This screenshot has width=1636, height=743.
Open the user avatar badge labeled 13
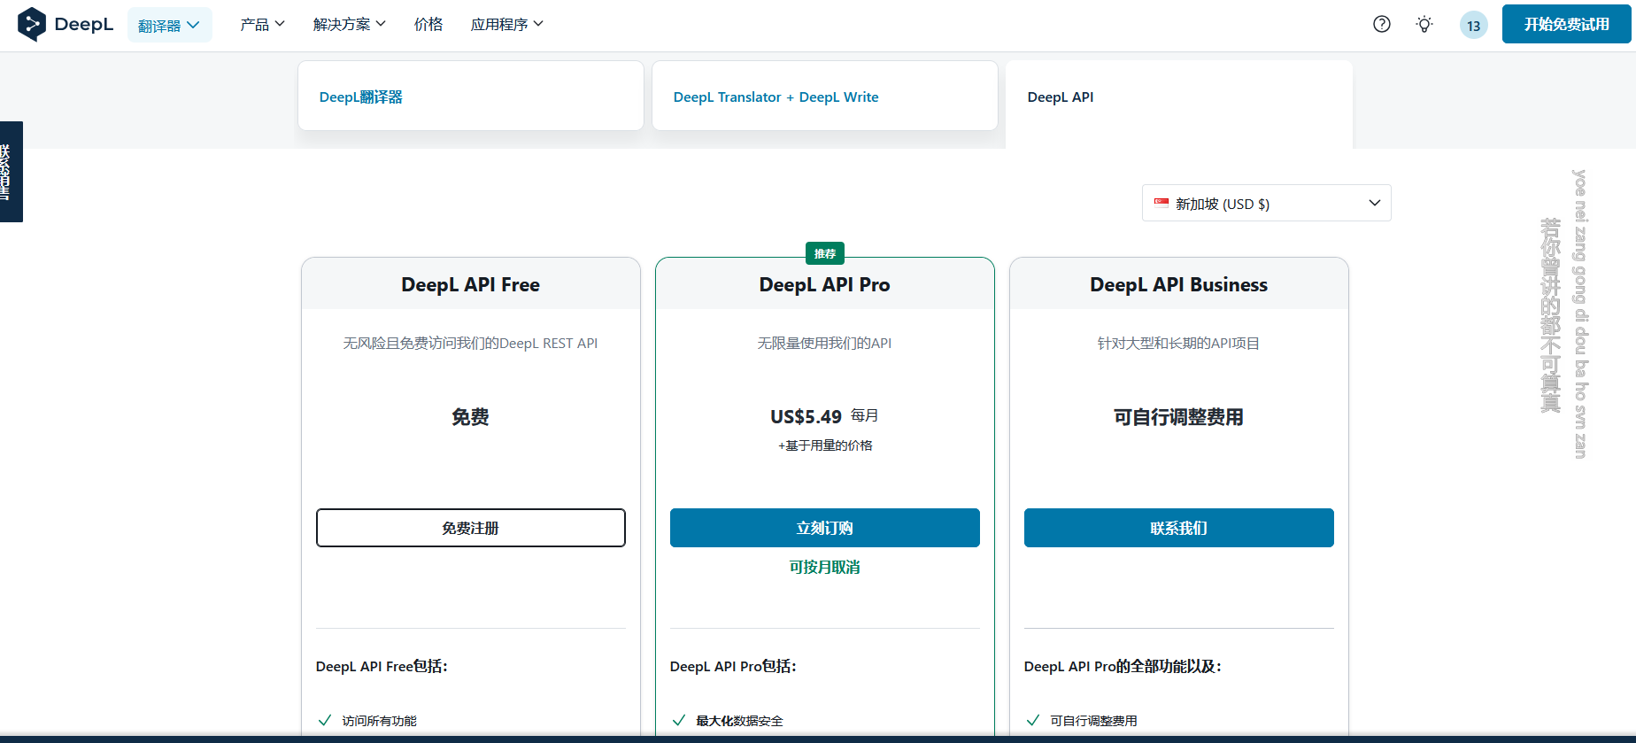point(1473,26)
